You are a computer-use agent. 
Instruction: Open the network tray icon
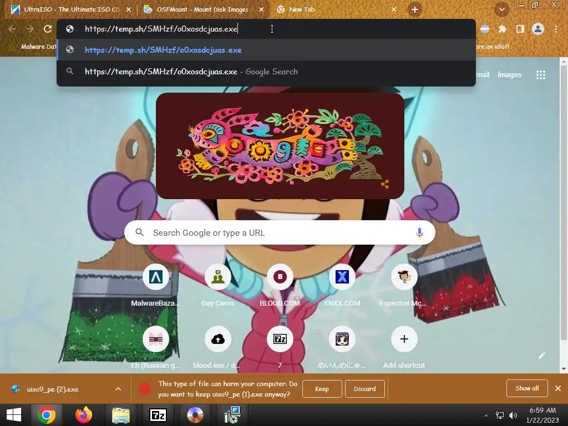[x=500, y=415]
